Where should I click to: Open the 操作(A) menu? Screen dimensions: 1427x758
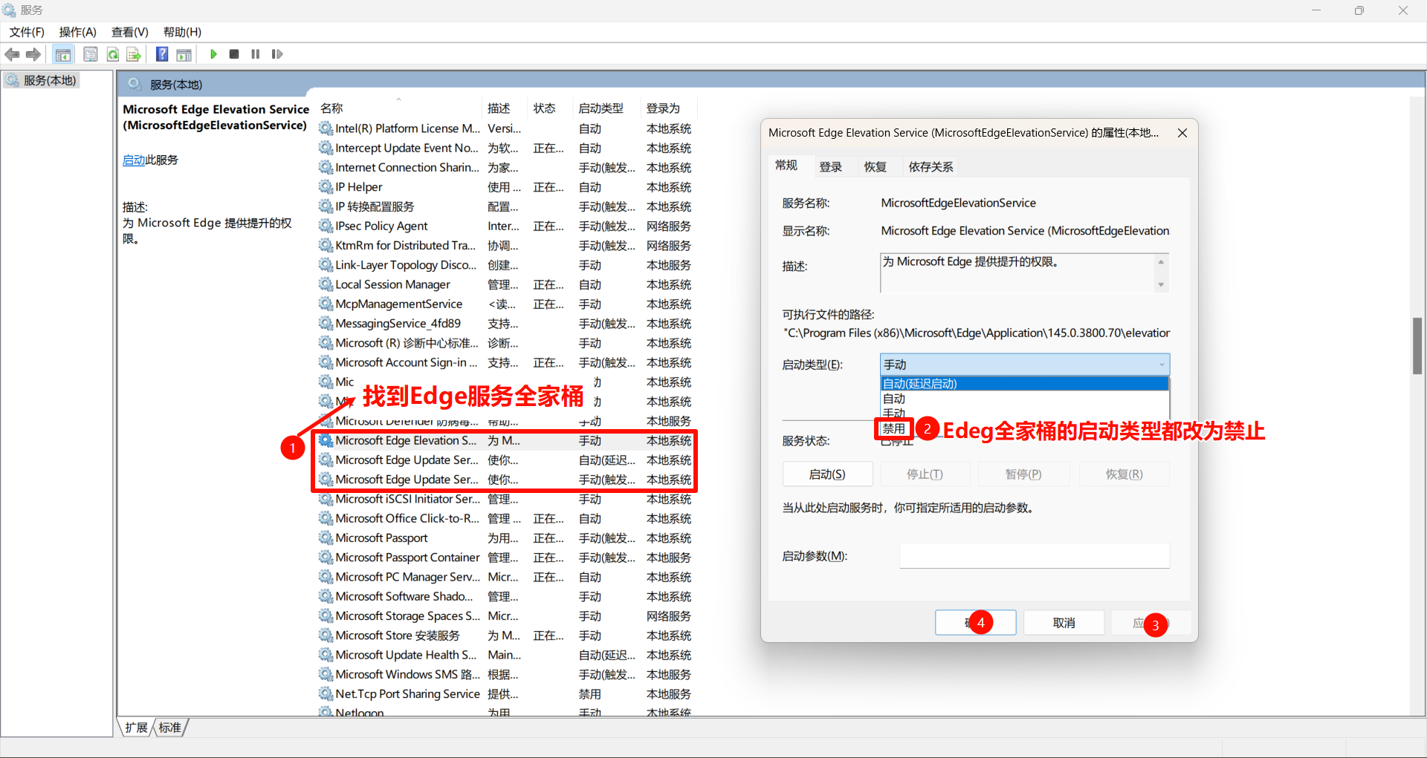(x=77, y=32)
